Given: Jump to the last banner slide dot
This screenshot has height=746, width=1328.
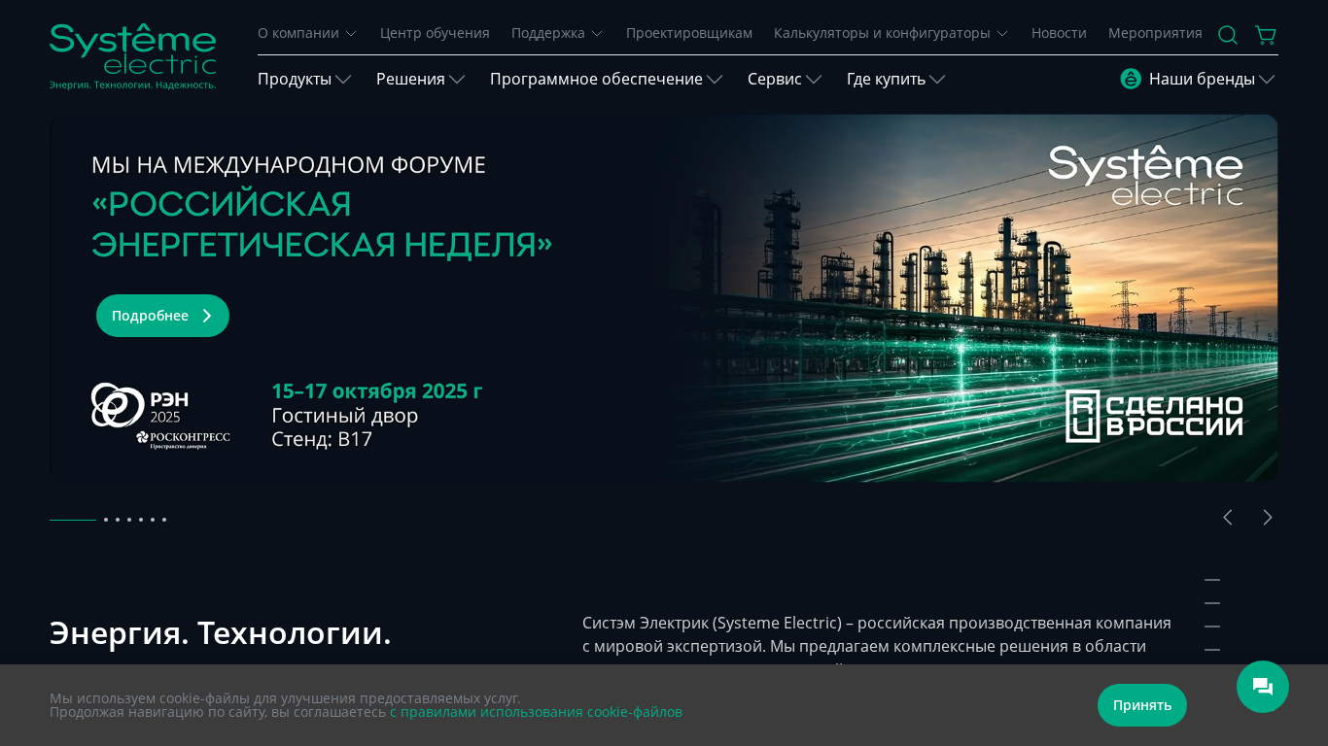Looking at the screenshot, I should 164,520.
